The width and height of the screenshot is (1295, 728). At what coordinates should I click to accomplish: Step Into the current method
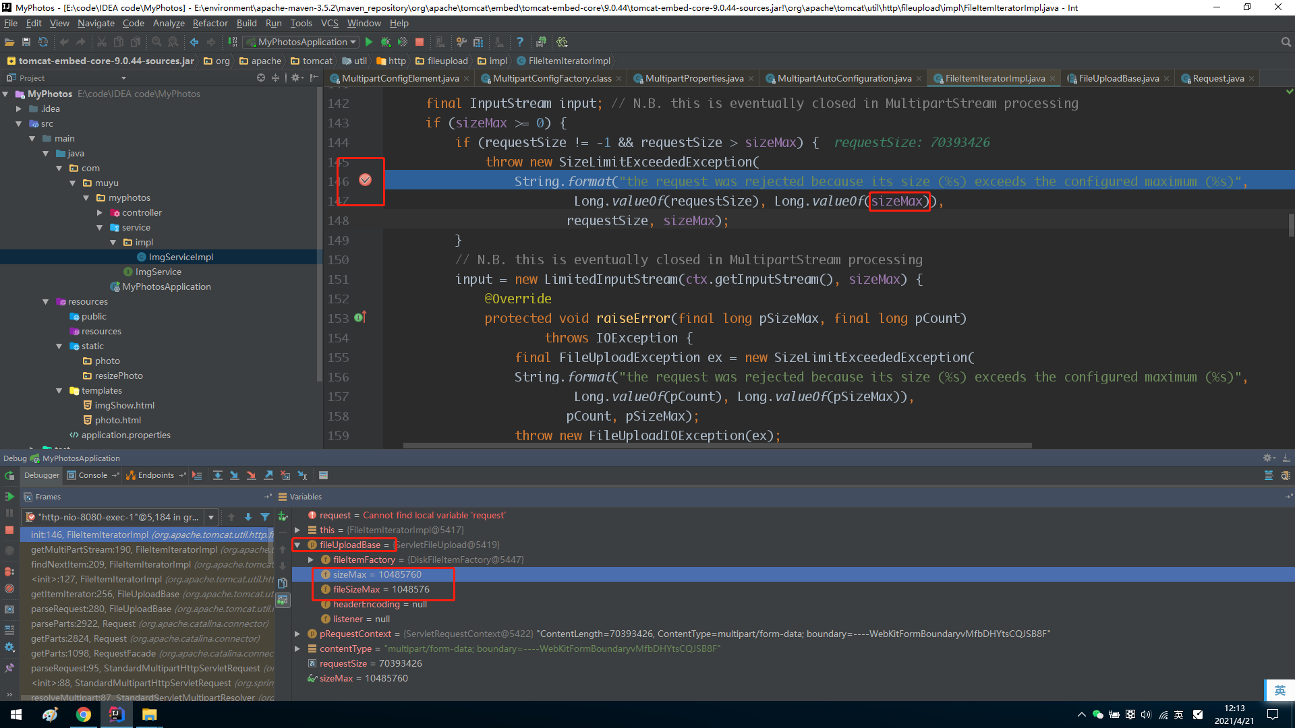pos(235,475)
